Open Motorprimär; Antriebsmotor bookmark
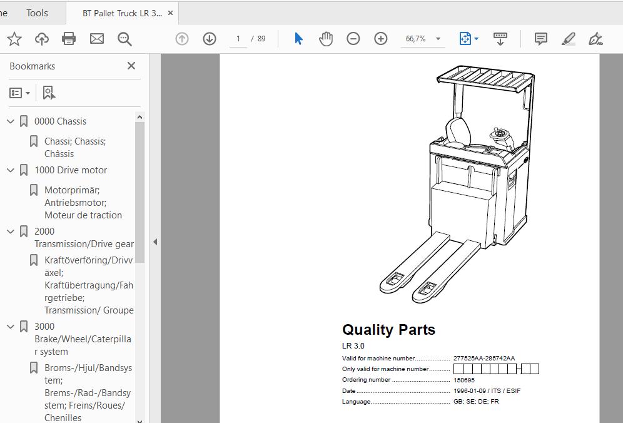 [x=83, y=202]
